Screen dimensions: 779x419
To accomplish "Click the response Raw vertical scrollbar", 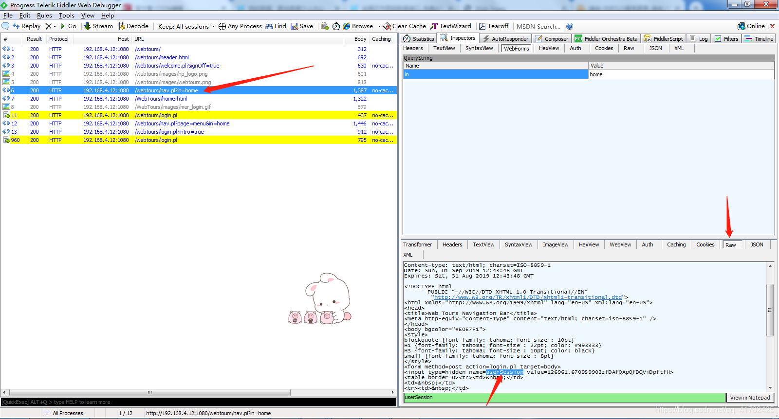I will pyautogui.click(x=770, y=310).
